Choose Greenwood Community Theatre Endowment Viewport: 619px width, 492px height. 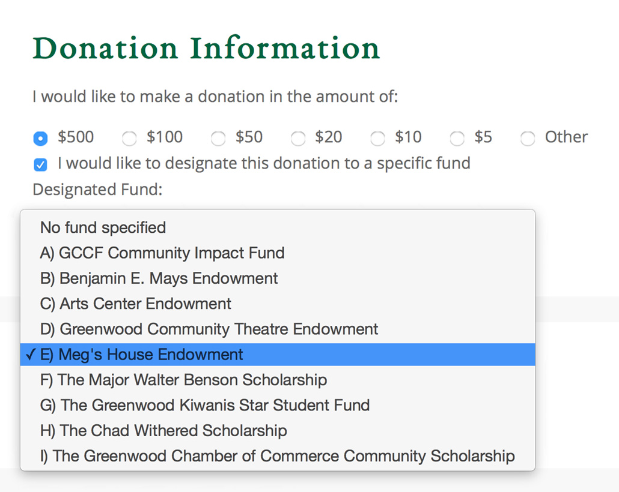point(278,329)
